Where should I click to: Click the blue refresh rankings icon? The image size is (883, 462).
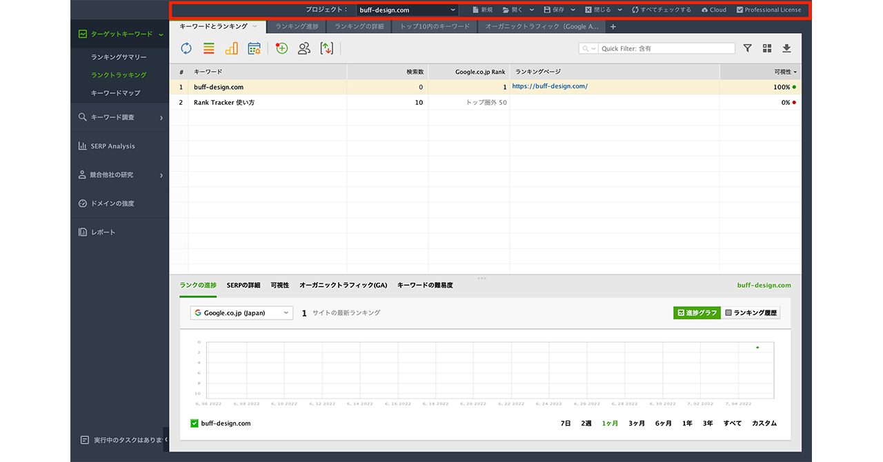(186, 48)
